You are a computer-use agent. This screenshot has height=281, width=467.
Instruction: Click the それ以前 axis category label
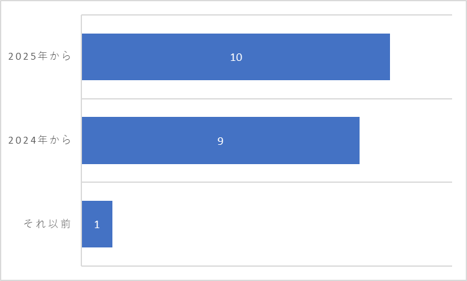[47, 223]
